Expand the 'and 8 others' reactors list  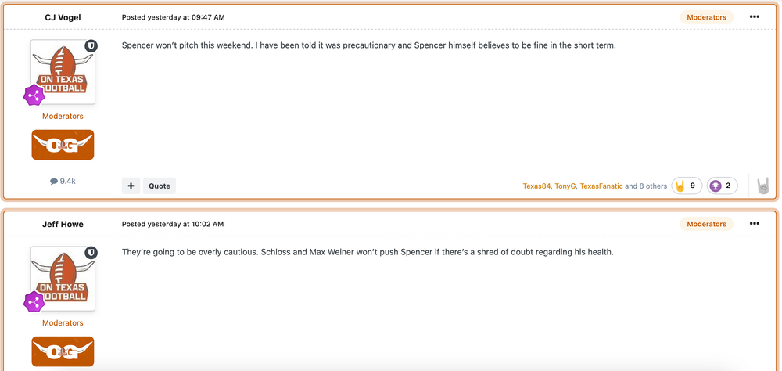click(x=646, y=186)
